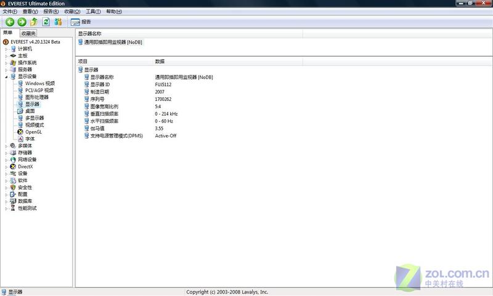
Task: Select the 制造日期 row
Action: click(100, 92)
